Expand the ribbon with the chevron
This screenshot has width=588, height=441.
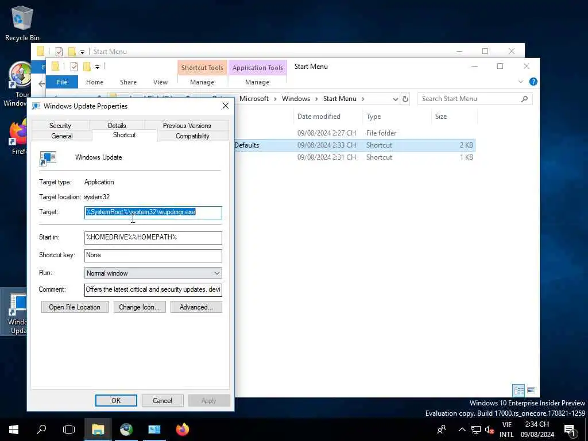pyautogui.click(x=520, y=82)
